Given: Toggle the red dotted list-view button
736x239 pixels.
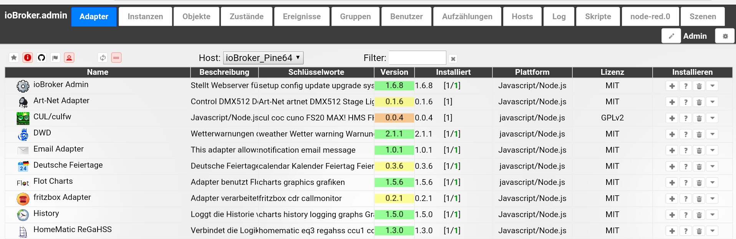Looking at the screenshot, I should click(x=116, y=58).
